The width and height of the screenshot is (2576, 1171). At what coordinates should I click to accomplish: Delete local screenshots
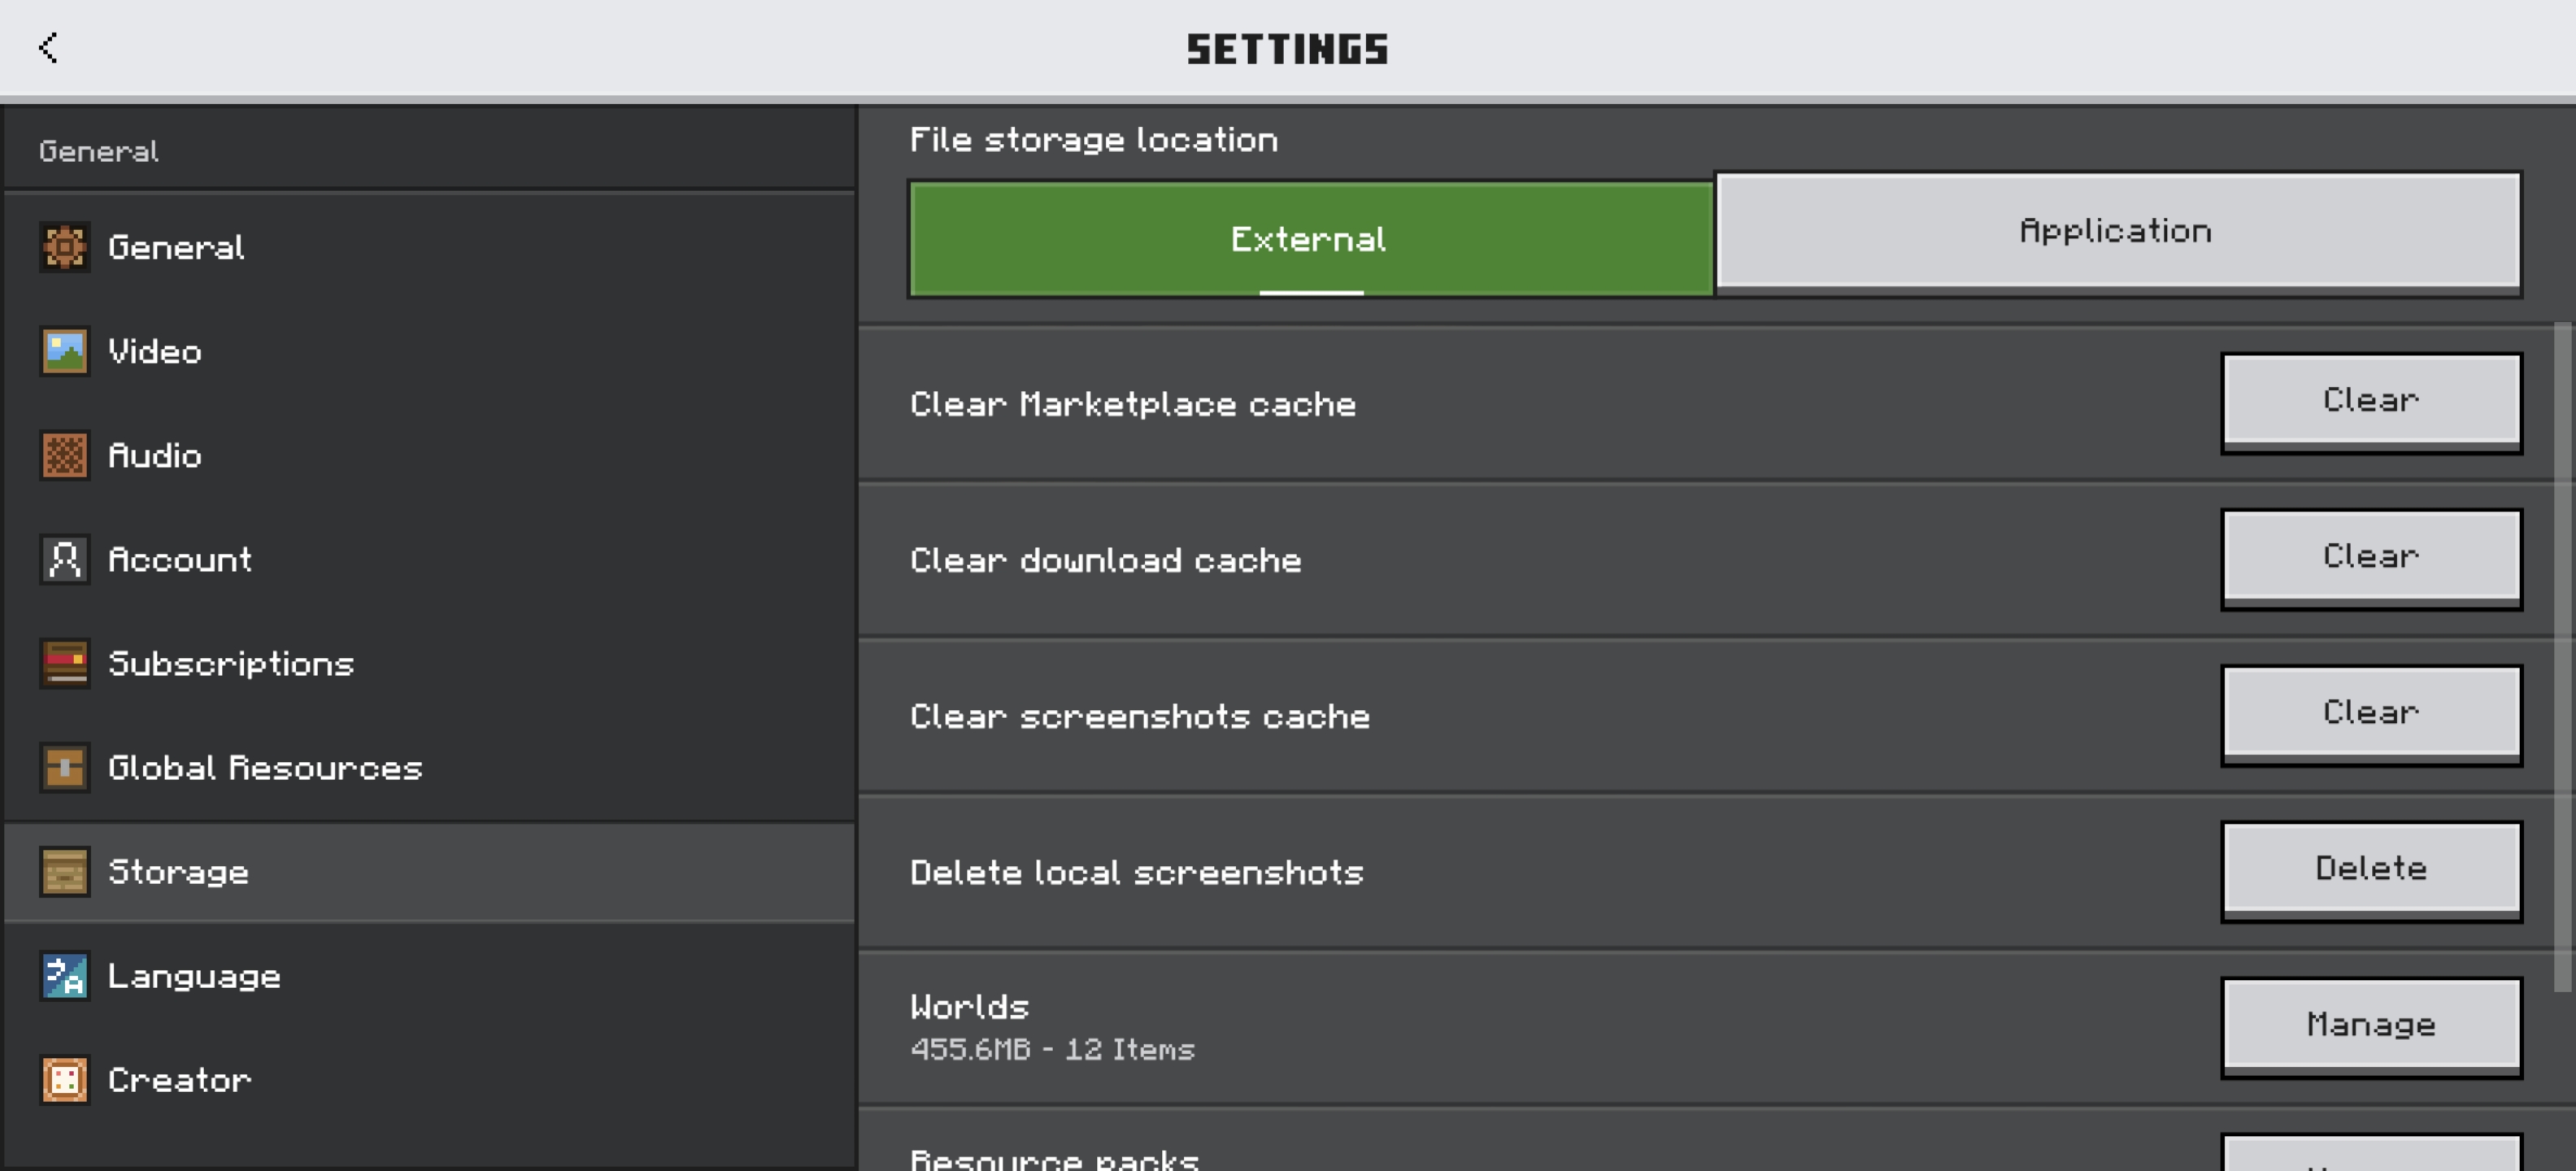click(2371, 870)
